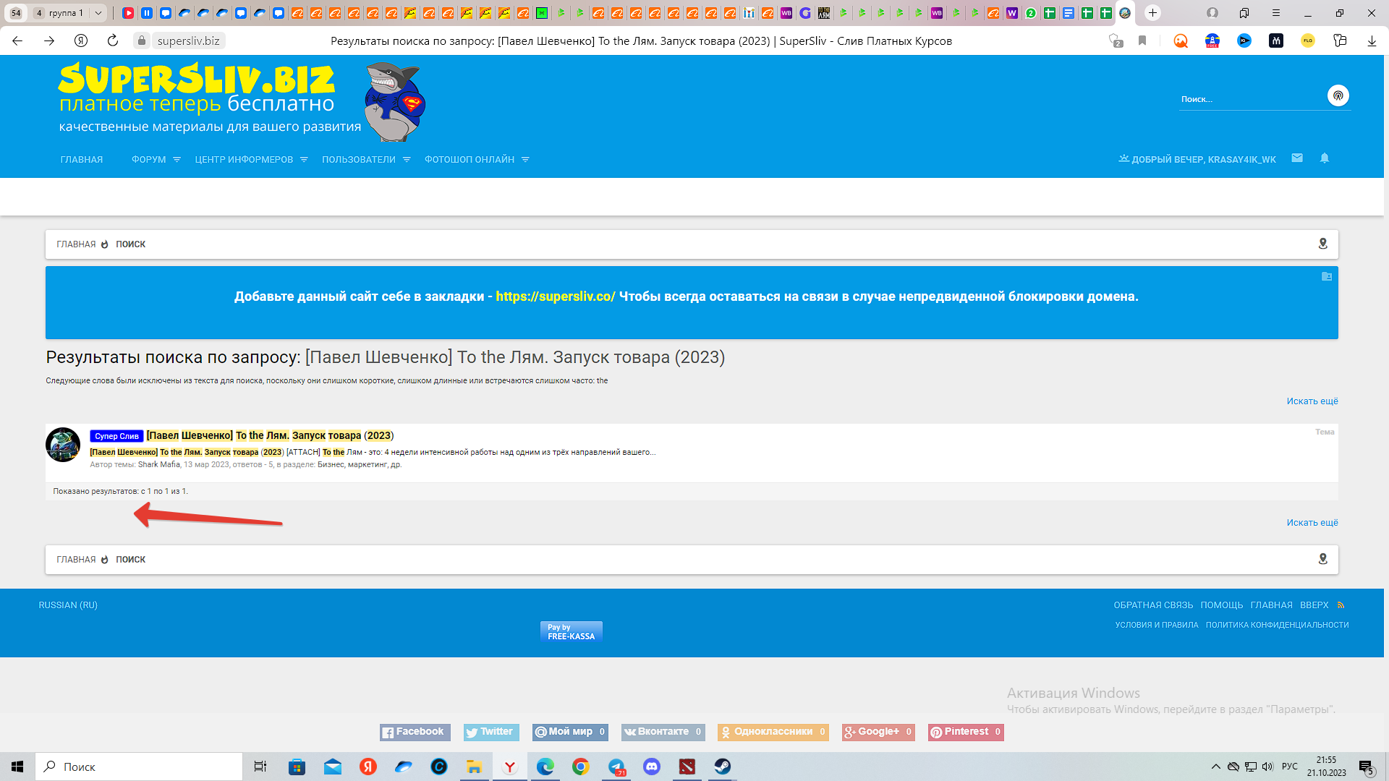Go back with the browser back arrow

(x=17, y=41)
